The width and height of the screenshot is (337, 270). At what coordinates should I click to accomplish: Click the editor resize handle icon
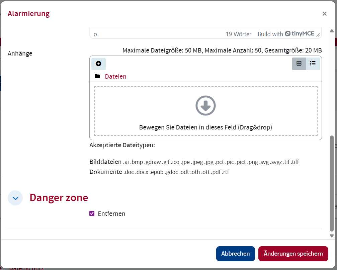[318, 35]
